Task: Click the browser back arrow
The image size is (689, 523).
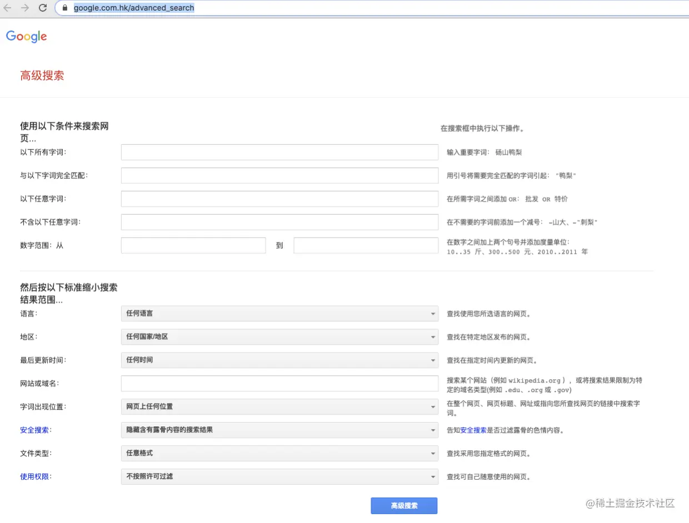Action: [x=7, y=8]
